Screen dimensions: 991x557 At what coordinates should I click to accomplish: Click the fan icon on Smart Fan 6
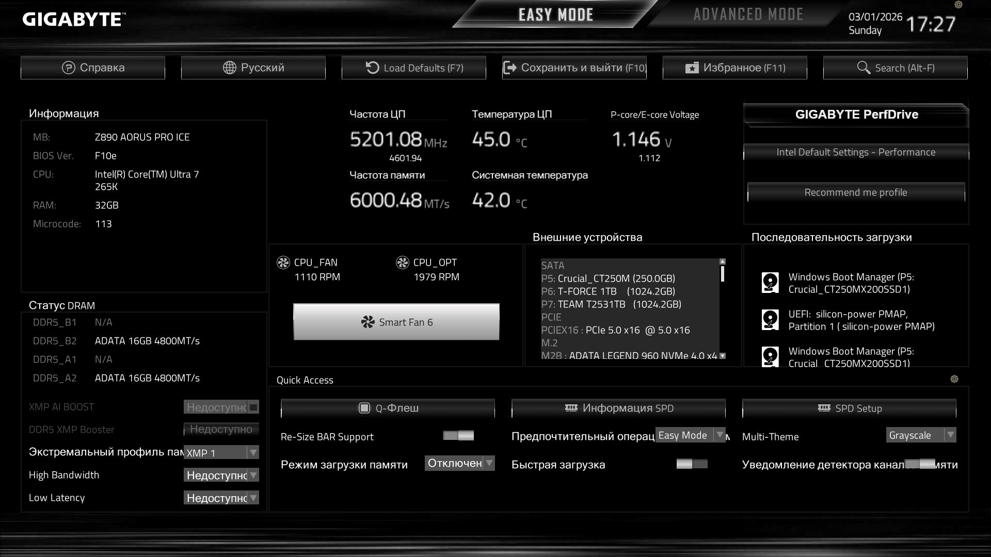tap(368, 322)
